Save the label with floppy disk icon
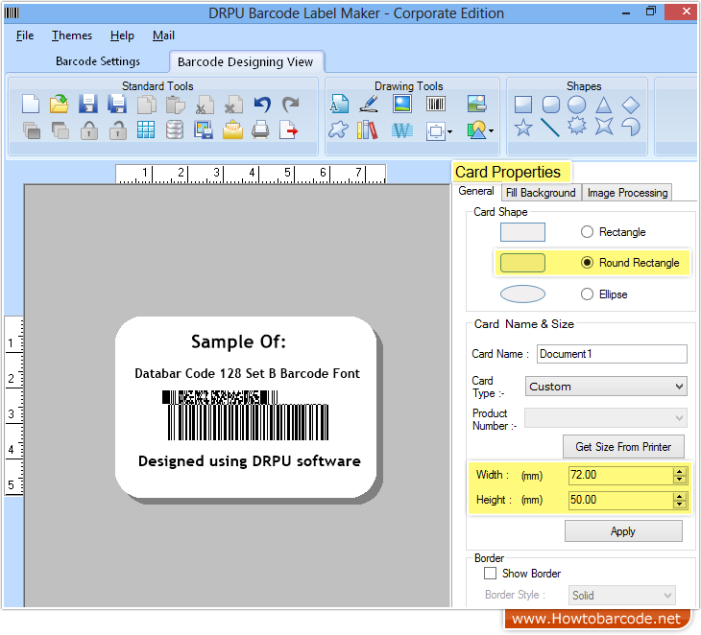This screenshot has width=701, height=635. coord(88,105)
